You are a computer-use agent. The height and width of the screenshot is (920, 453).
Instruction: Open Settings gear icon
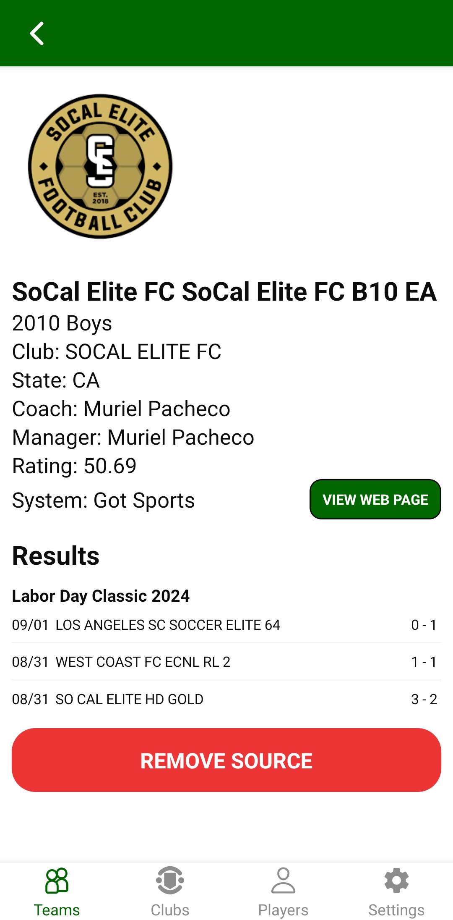tap(396, 880)
